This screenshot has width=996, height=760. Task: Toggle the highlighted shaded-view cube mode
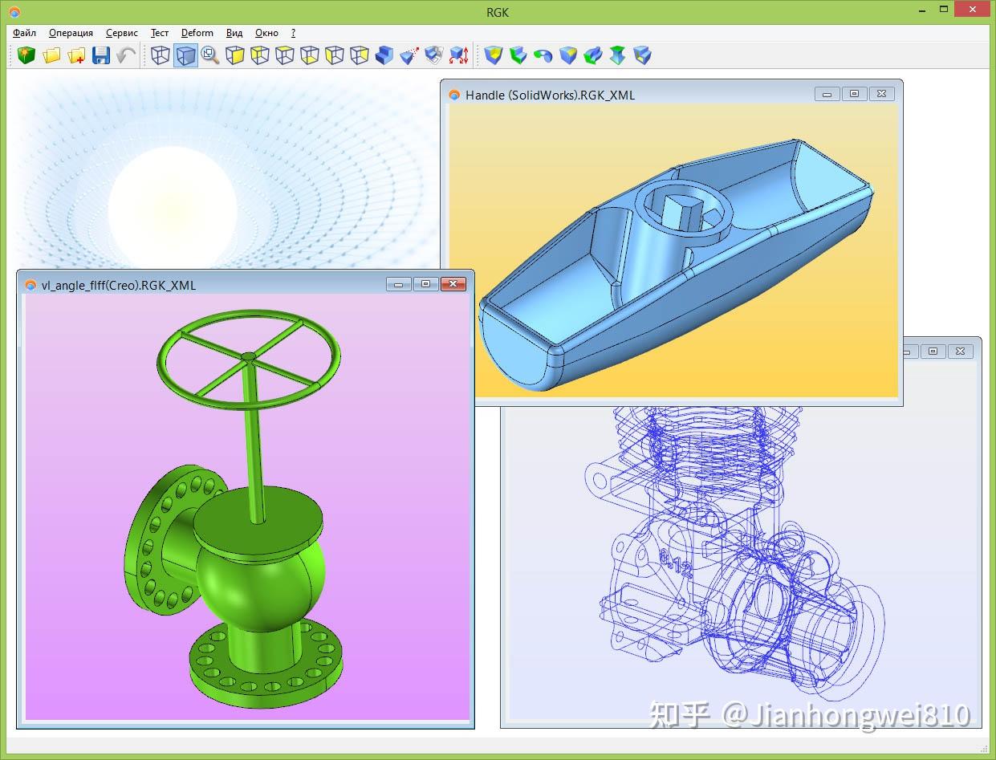click(185, 55)
